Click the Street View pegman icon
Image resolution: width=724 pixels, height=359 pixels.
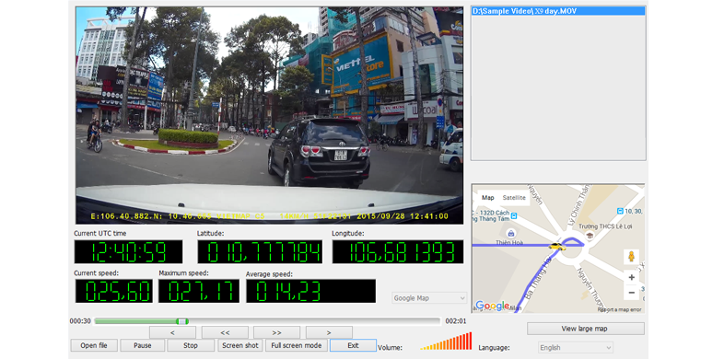click(631, 257)
